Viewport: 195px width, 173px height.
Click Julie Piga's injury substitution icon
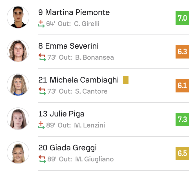coord(41,125)
